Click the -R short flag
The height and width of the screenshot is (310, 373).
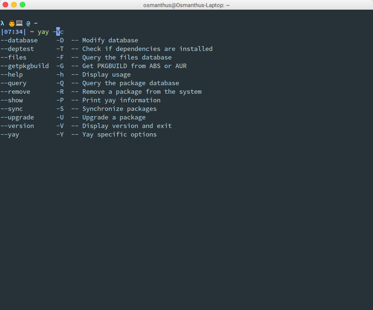point(60,91)
